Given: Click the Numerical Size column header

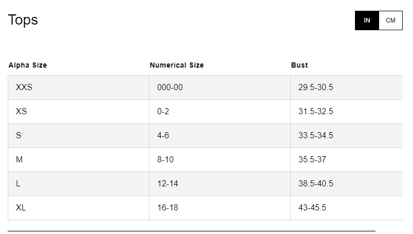Looking at the screenshot, I should [177, 65].
